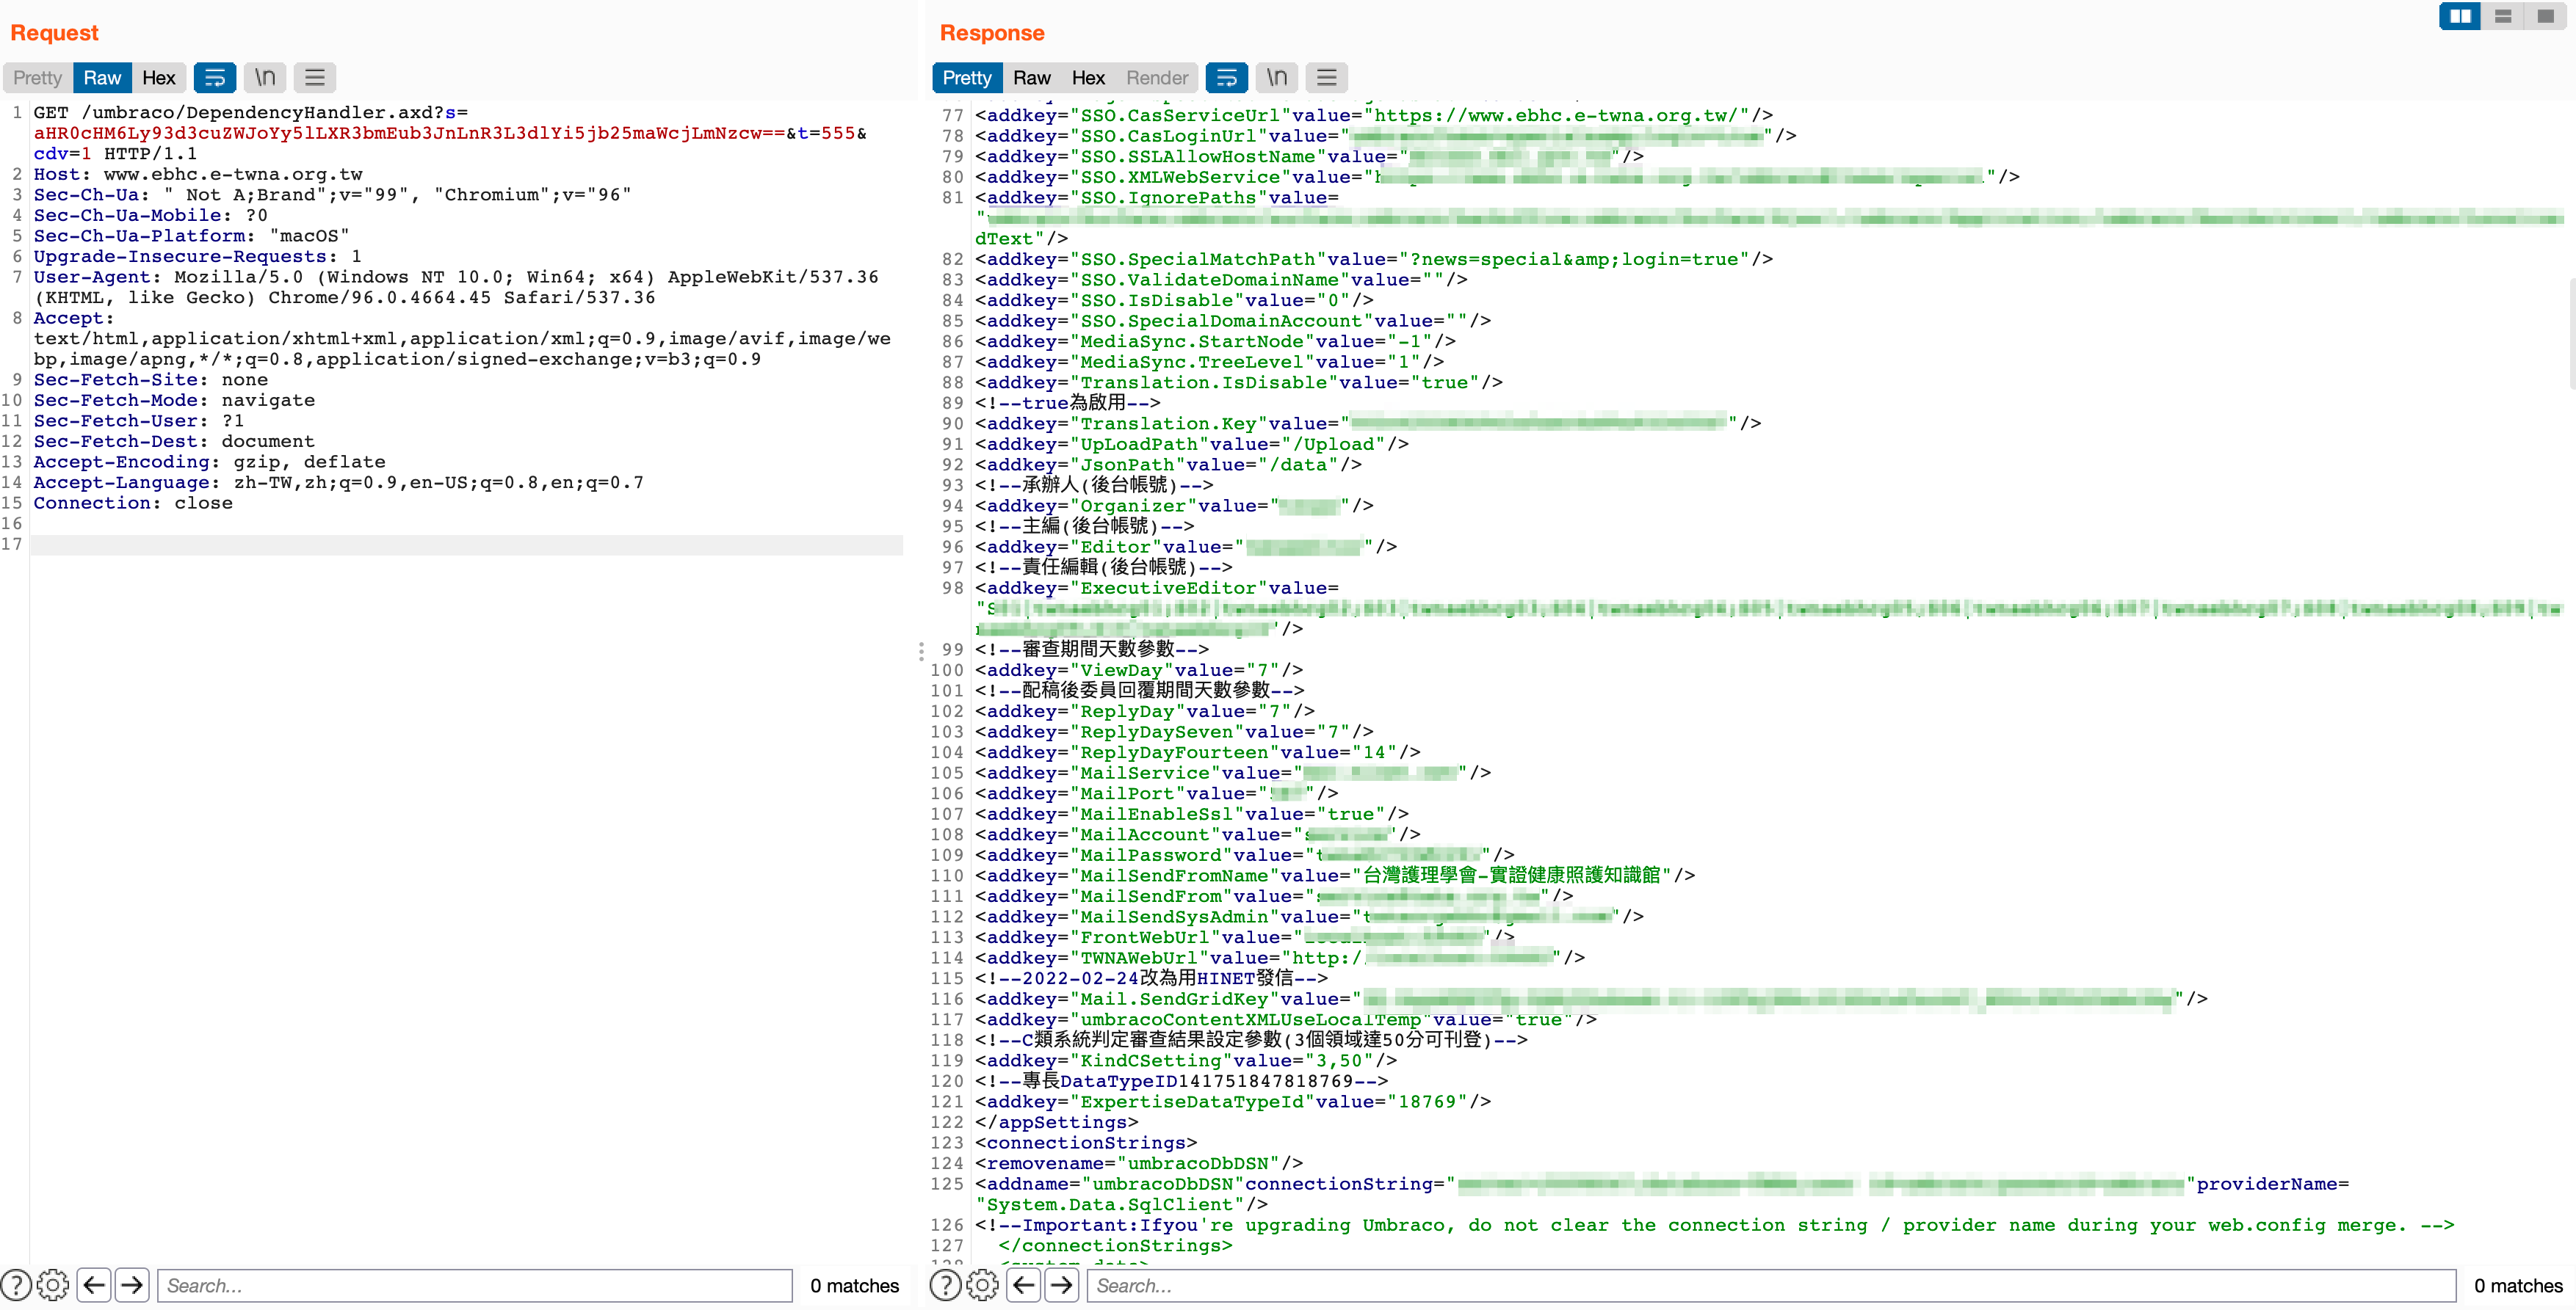The image size is (2576, 1310).
Task: Click the 'UpLoadPath' key line
Action: [x=1192, y=444]
